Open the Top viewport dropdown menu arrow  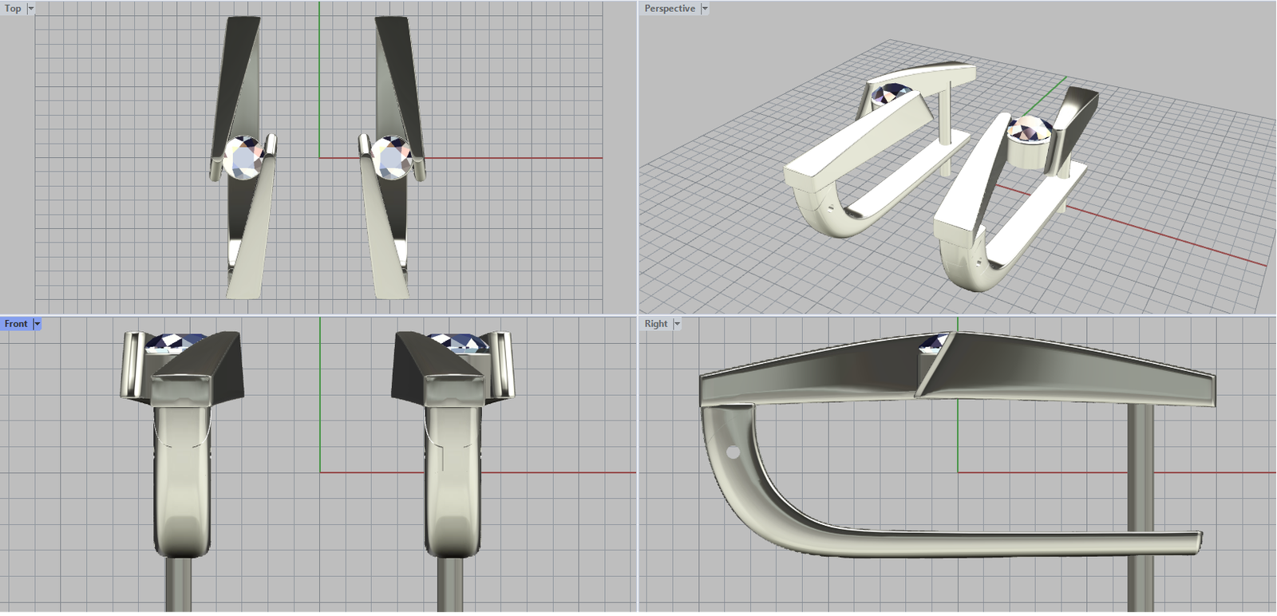point(31,9)
